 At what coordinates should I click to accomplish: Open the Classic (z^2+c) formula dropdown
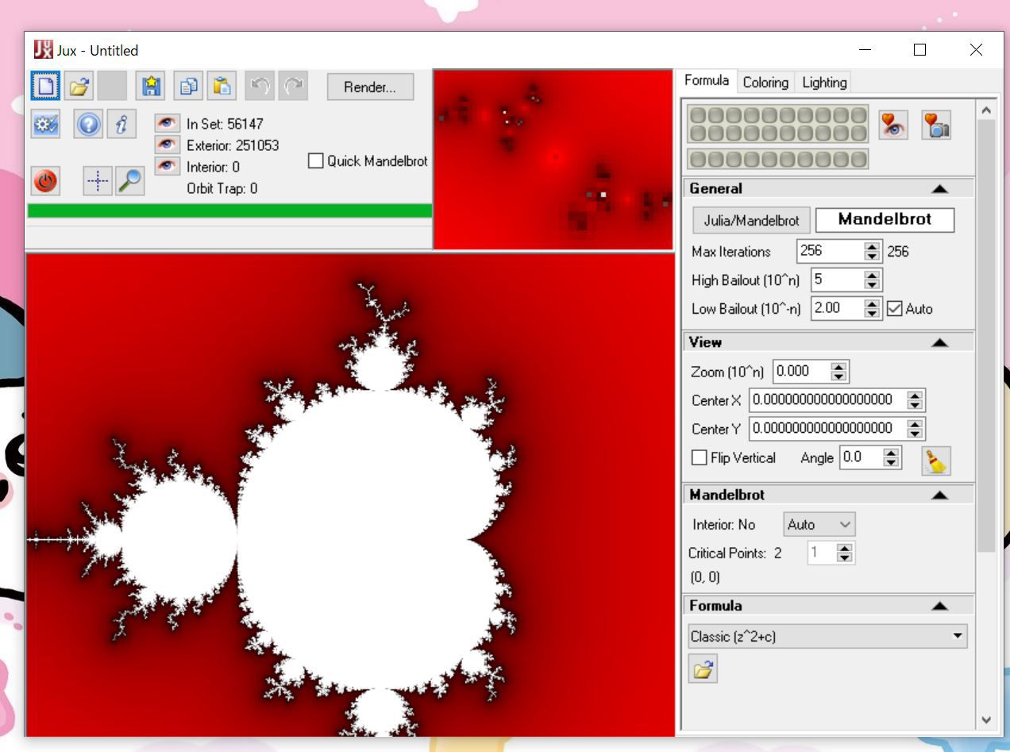827,636
